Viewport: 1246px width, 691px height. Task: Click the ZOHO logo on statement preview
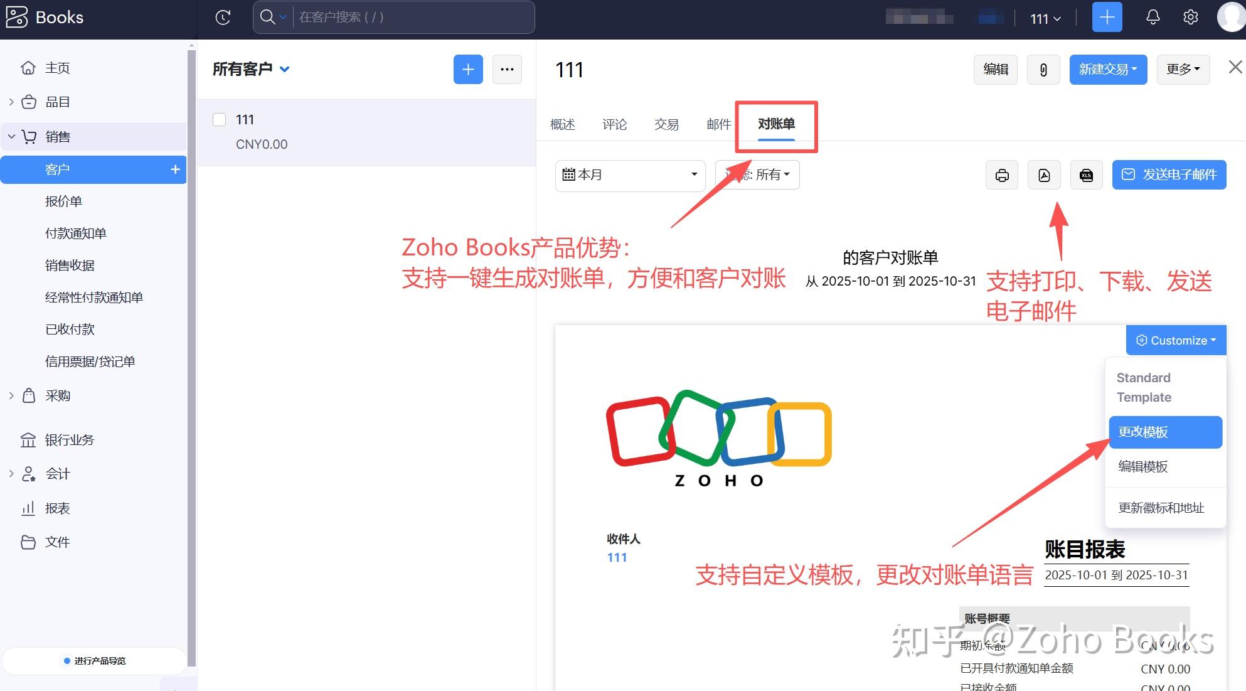(719, 439)
